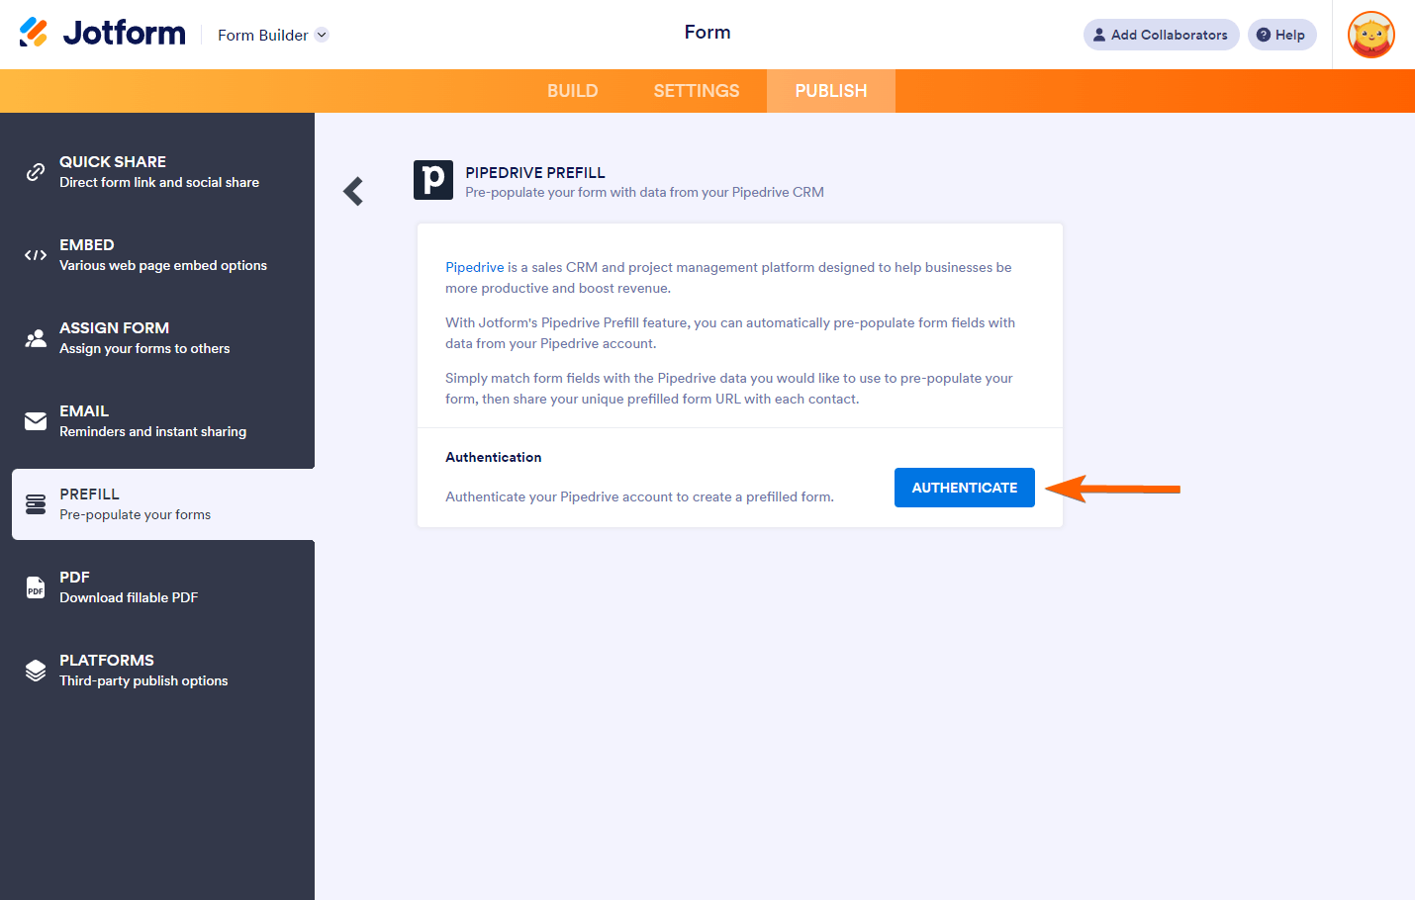This screenshot has width=1415, height=900.
Task: Open the Platforms layers icon
Action: pos(36,671)
